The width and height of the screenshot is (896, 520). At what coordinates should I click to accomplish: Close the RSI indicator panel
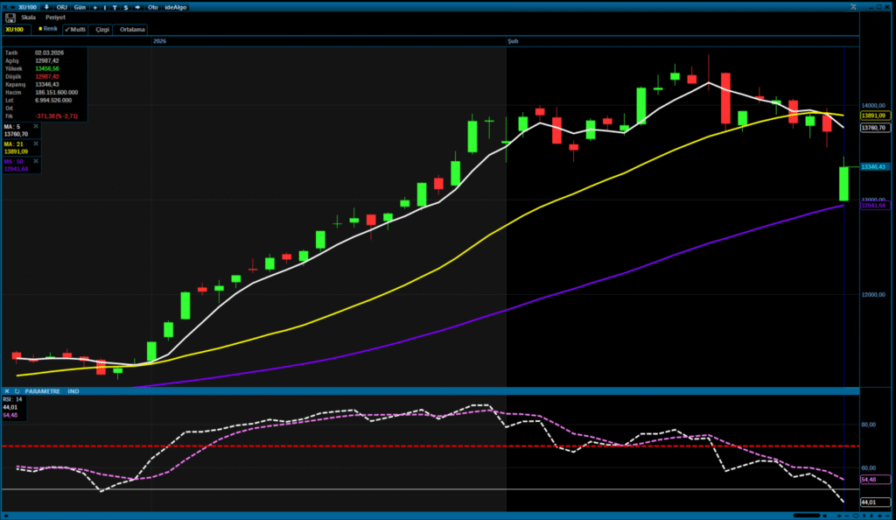click(x=7, y=391)
